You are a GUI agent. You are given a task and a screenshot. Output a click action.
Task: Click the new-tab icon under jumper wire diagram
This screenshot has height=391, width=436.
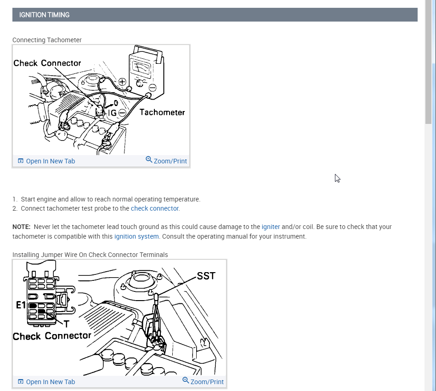pos(21,381)
